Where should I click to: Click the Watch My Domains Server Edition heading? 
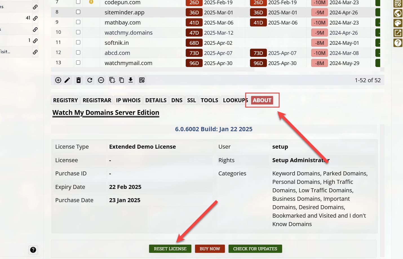click(x=106, y=113)
